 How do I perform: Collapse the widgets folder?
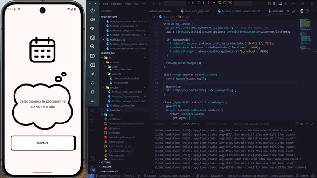(116, 74)
